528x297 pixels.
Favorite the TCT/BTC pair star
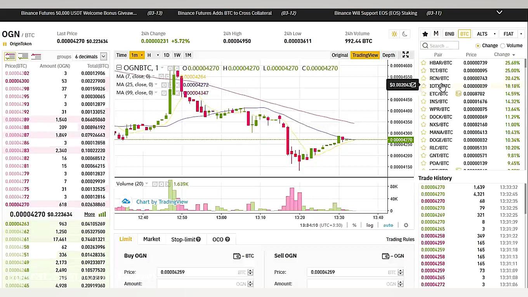coord(424,70)
